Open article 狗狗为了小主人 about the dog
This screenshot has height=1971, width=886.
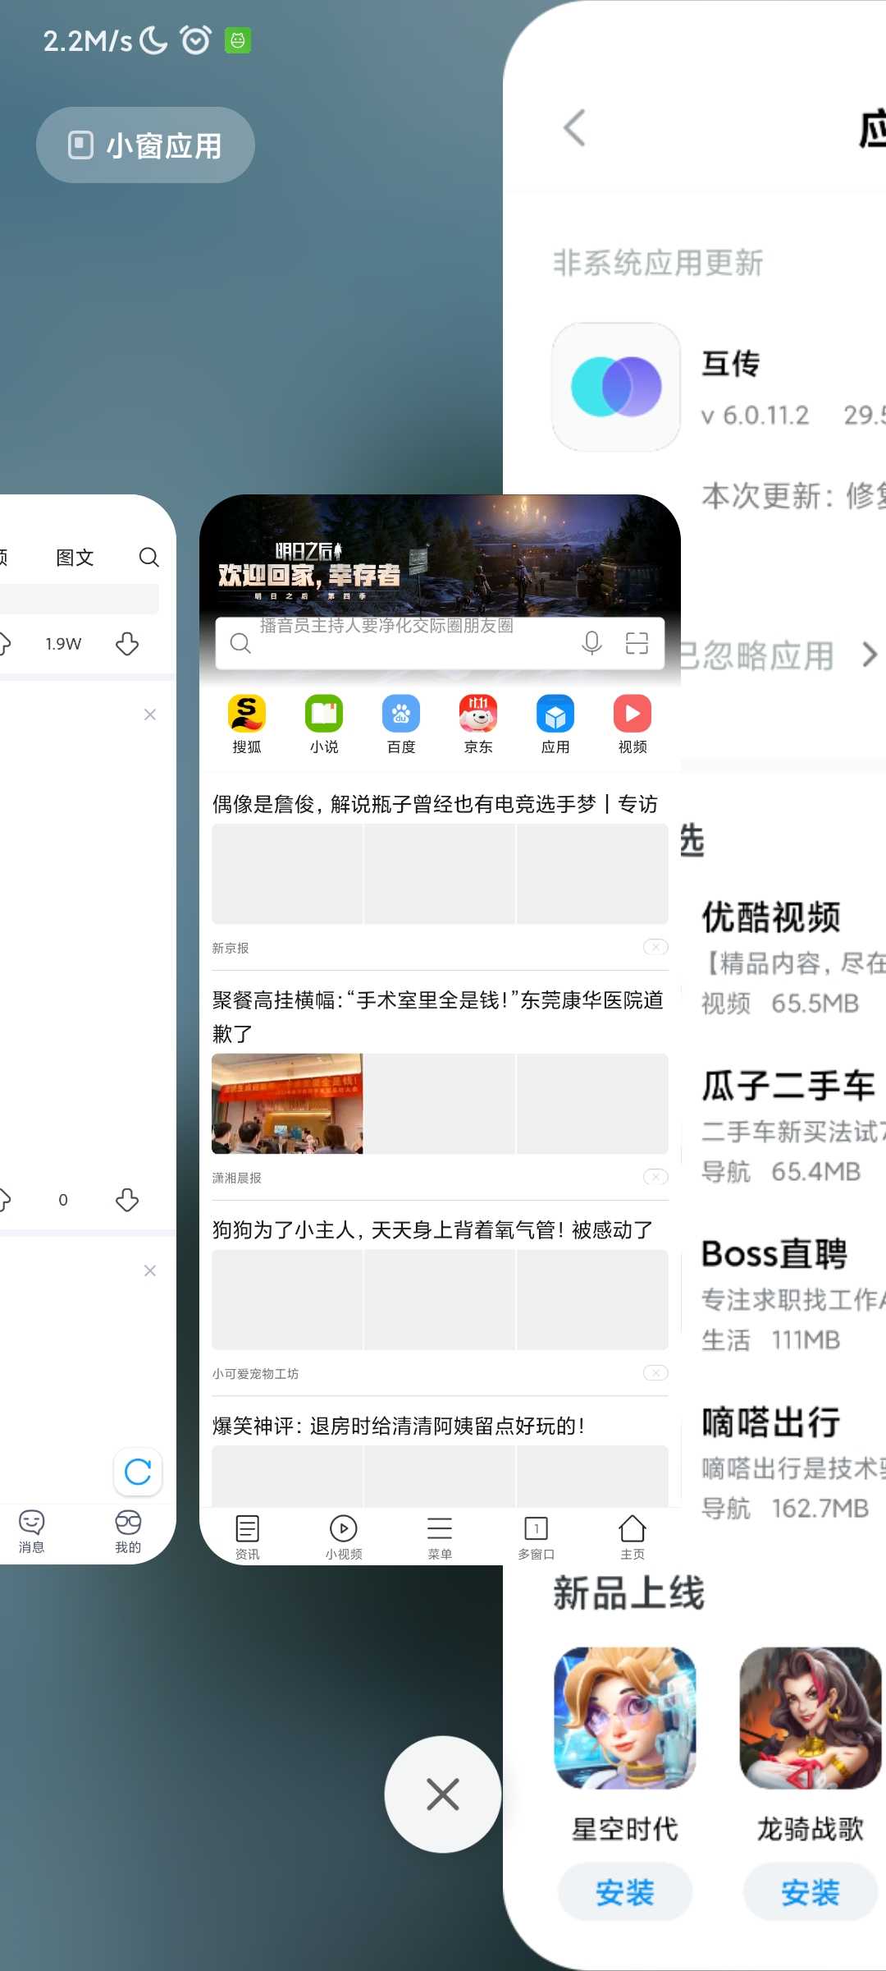[432, 1229]
